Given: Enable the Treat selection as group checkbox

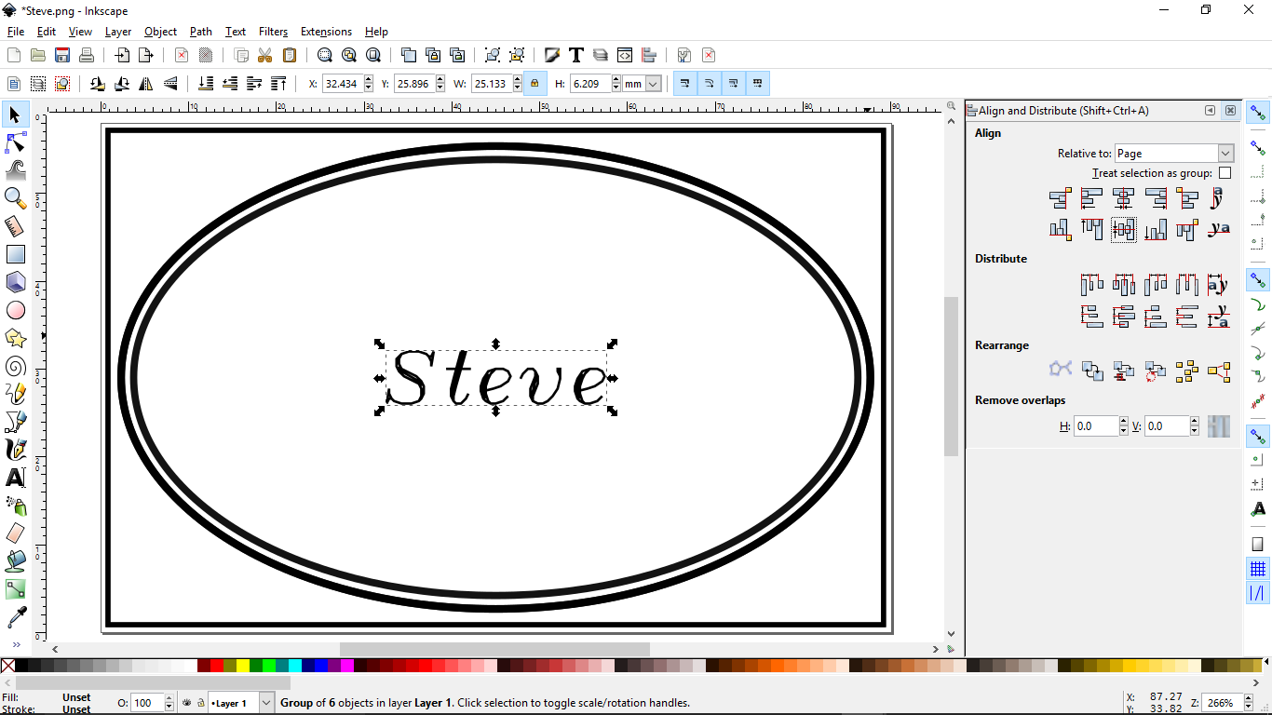Looking at the screenshot, I should [1225, 172].
